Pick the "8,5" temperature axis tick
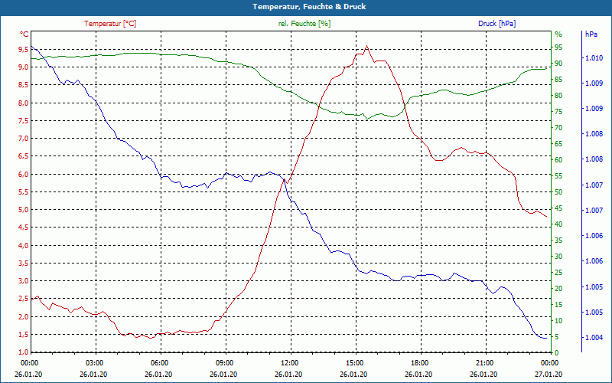612x383 pixels. [x=24, y=85]
